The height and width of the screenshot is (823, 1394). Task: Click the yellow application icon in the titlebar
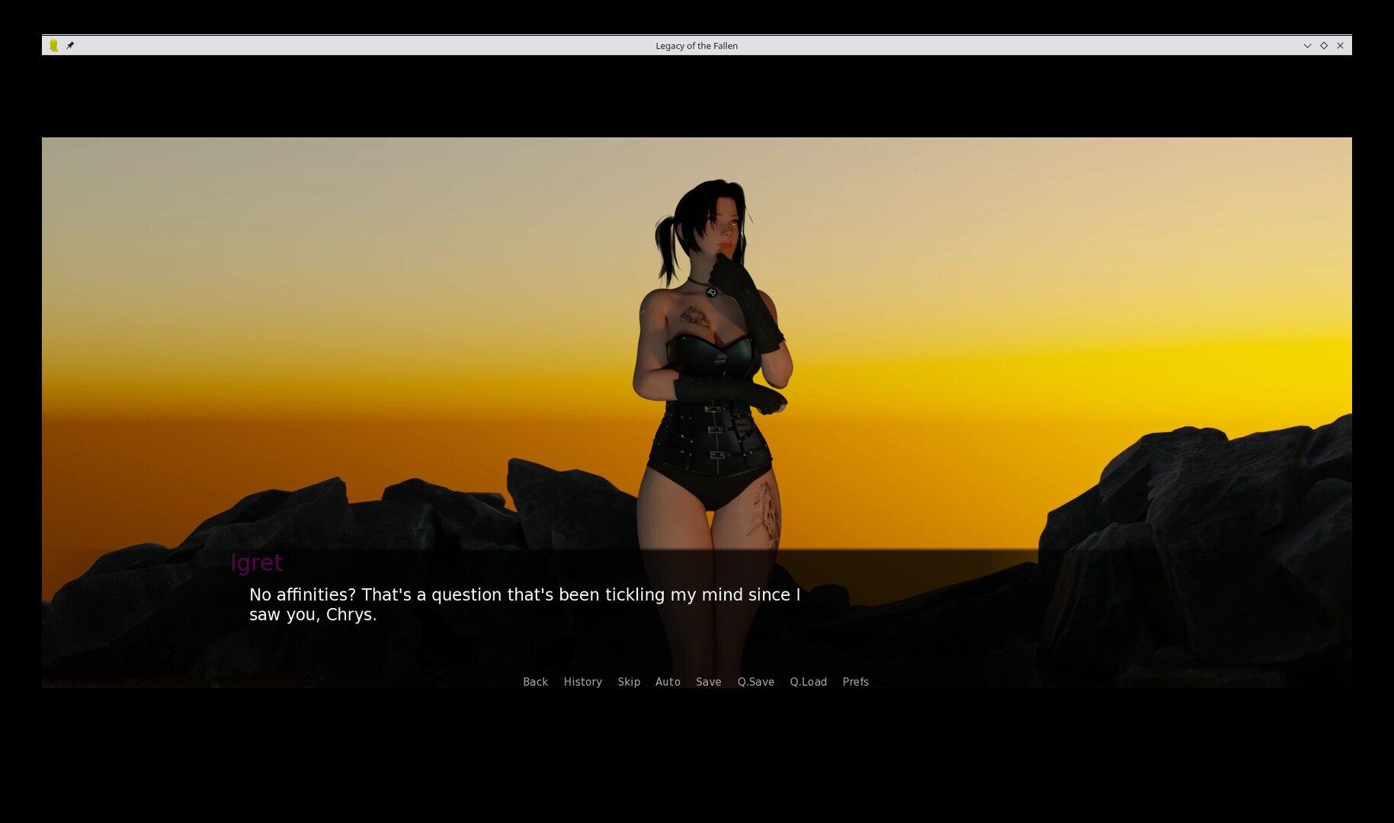(x=53, y=45)
